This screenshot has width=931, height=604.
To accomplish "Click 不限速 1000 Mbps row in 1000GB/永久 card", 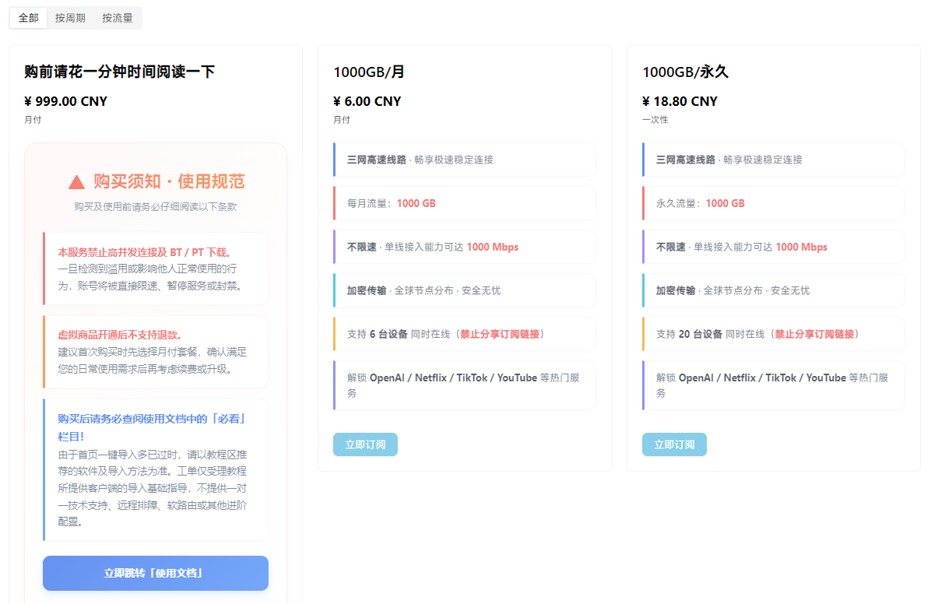I will coord(773,247).
